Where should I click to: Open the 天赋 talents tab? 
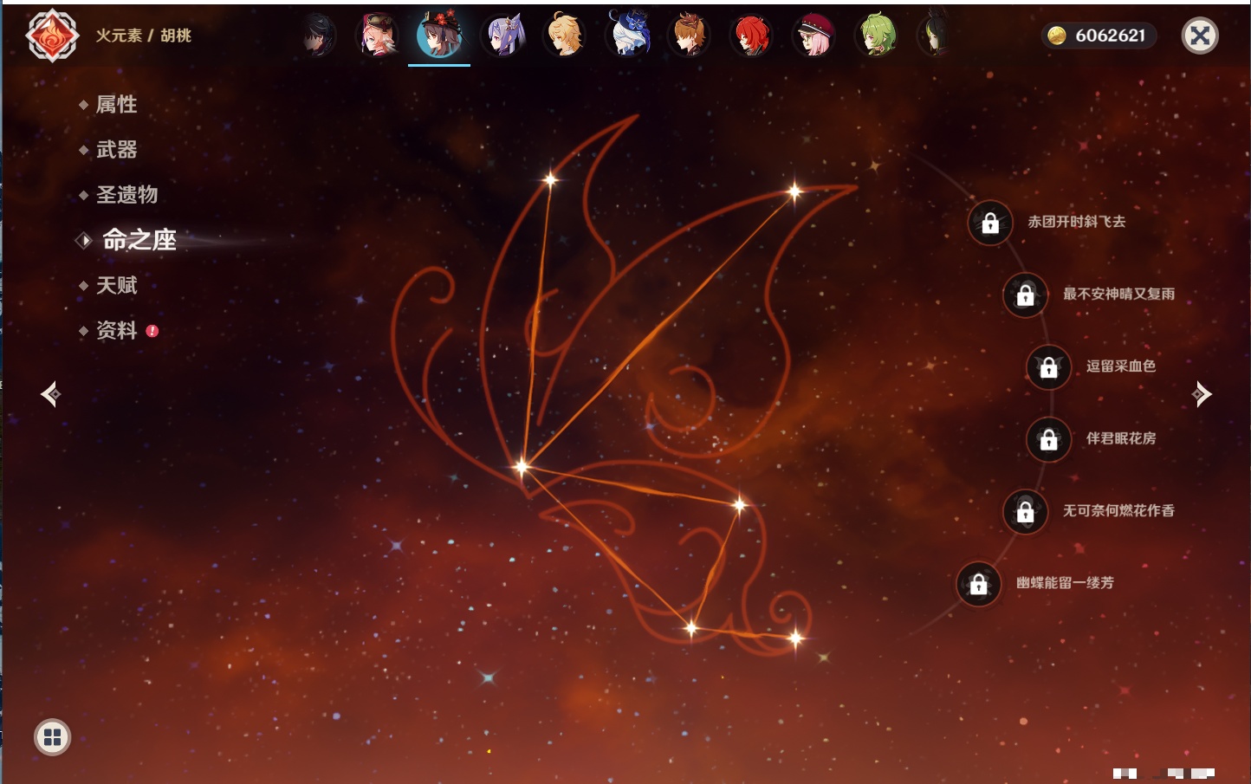(116, 285)
